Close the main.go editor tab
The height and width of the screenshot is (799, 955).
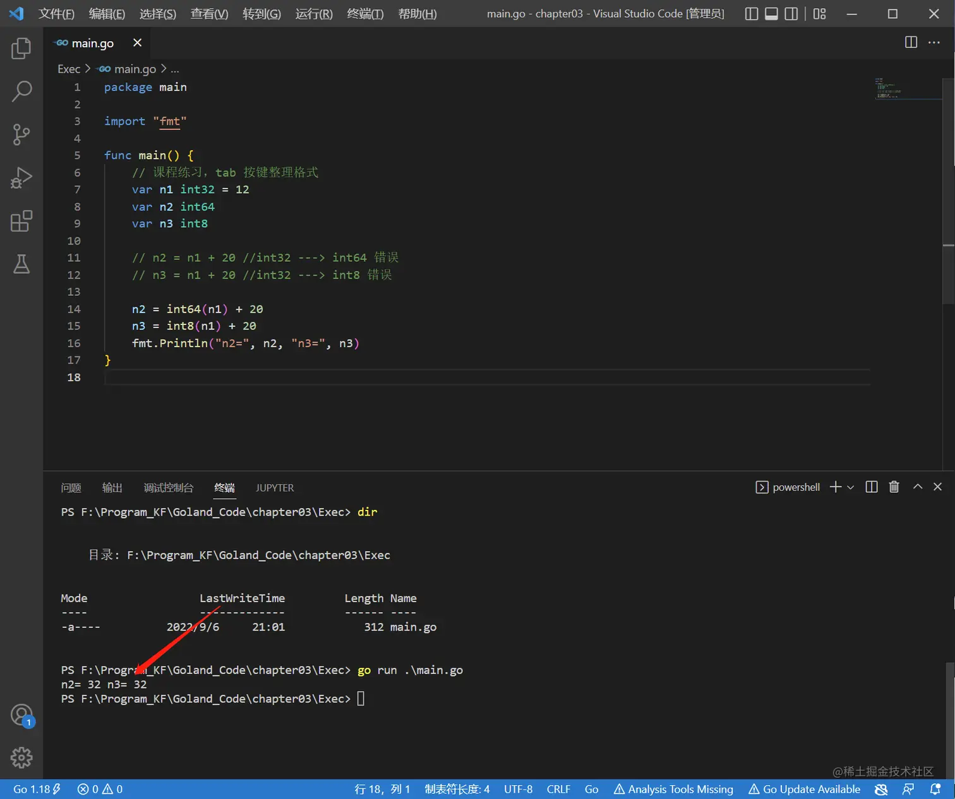[x=137, y=42]
